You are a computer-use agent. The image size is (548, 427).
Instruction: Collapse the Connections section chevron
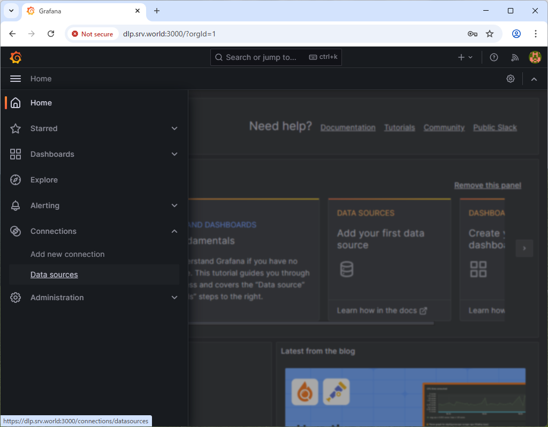[x=174, y=231]
